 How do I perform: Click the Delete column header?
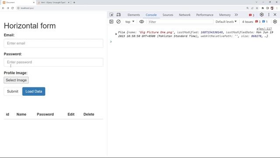(89, 114)
